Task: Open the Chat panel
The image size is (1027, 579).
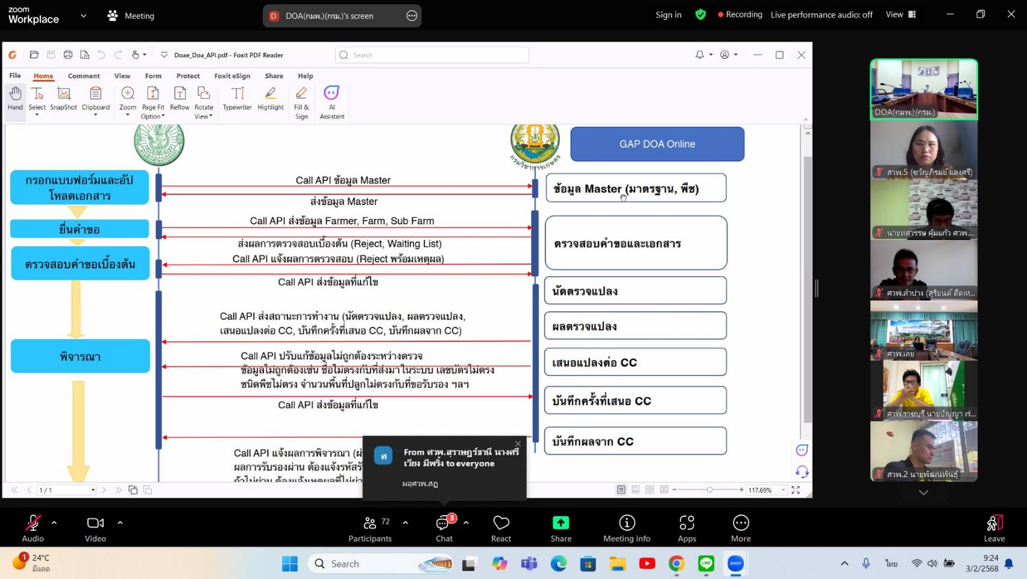Action: (444, 528)
